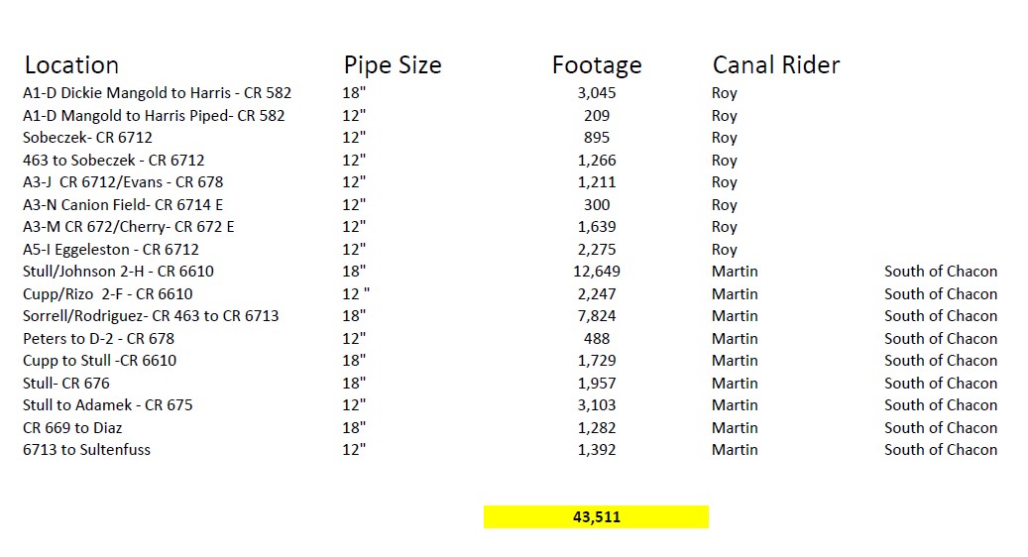Select the Stull to Adamek - CR 675 cell
The image size is (1028, 557).
click(x=107, y=405)
